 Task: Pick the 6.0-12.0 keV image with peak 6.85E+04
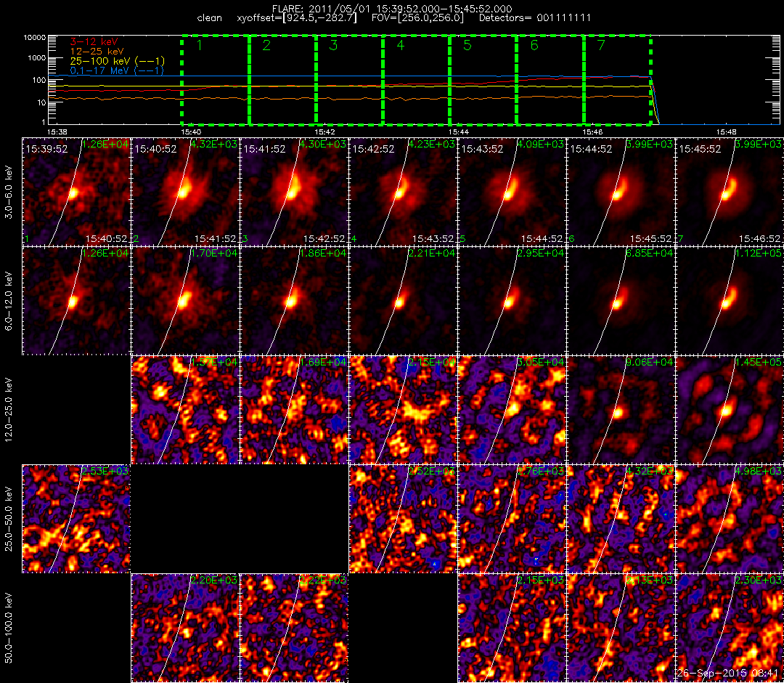pyautogui.click(x=621, y=302)
